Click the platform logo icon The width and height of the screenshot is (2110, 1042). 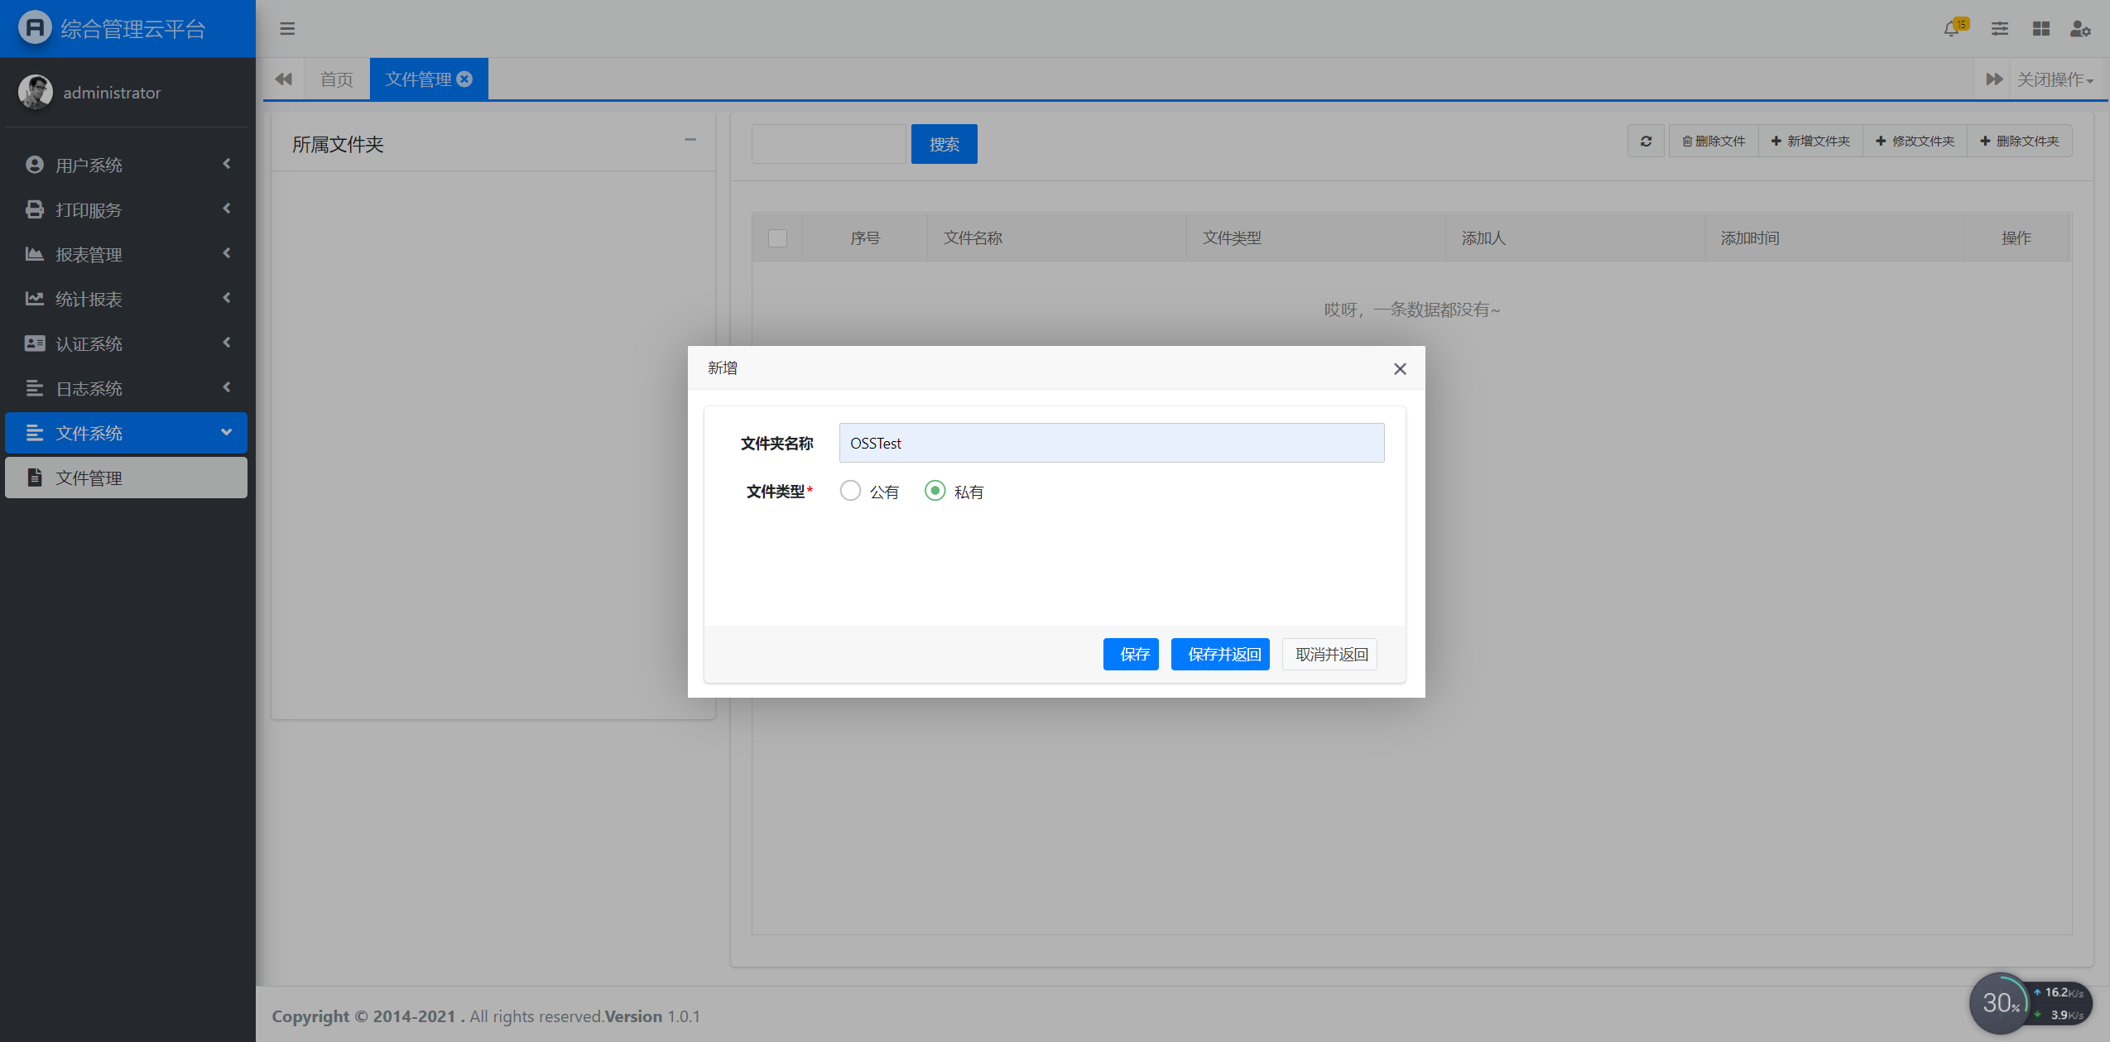[x=35, y=28]
